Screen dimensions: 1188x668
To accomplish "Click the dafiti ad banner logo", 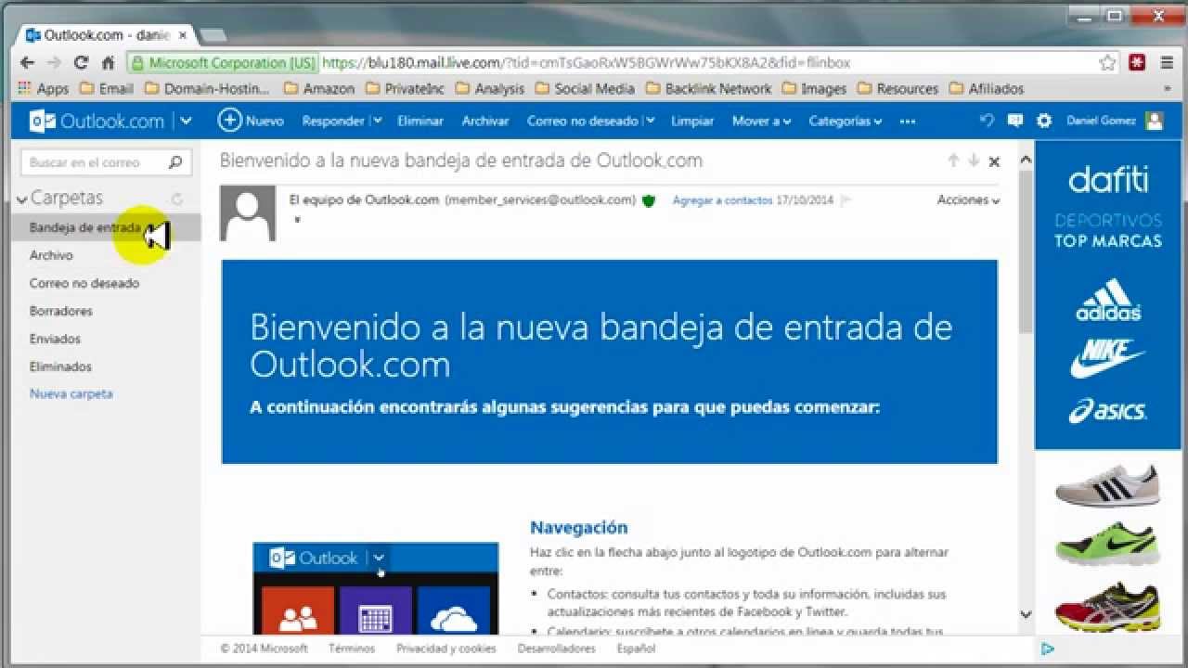I will click(1107, 180).
